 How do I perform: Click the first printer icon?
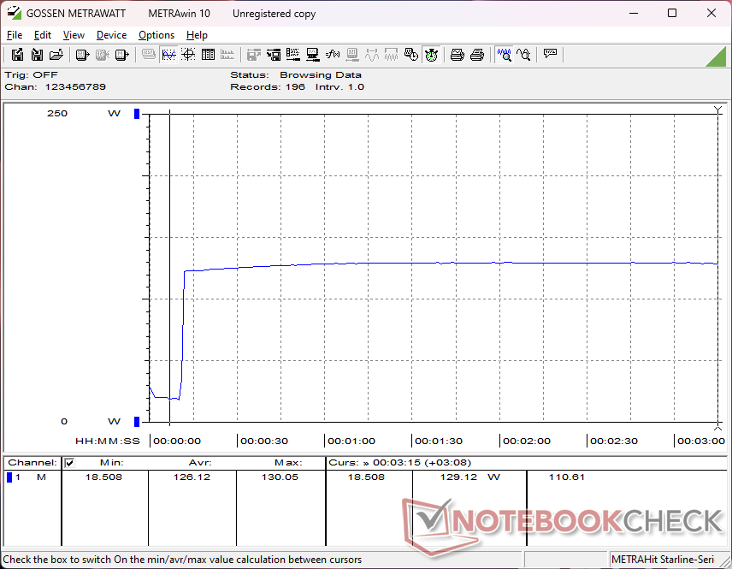[x=457, y=55]
